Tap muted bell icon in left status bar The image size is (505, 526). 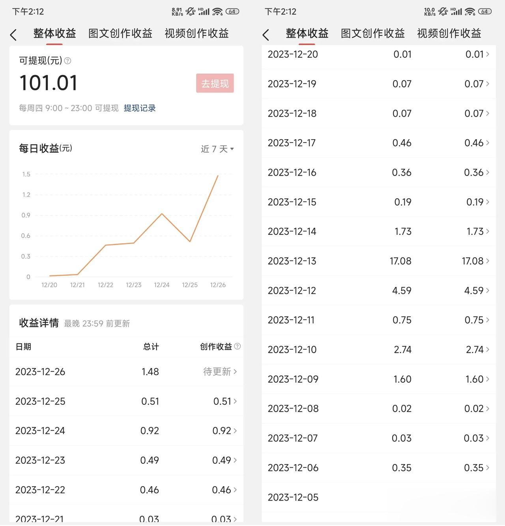[x=191, y=11]
